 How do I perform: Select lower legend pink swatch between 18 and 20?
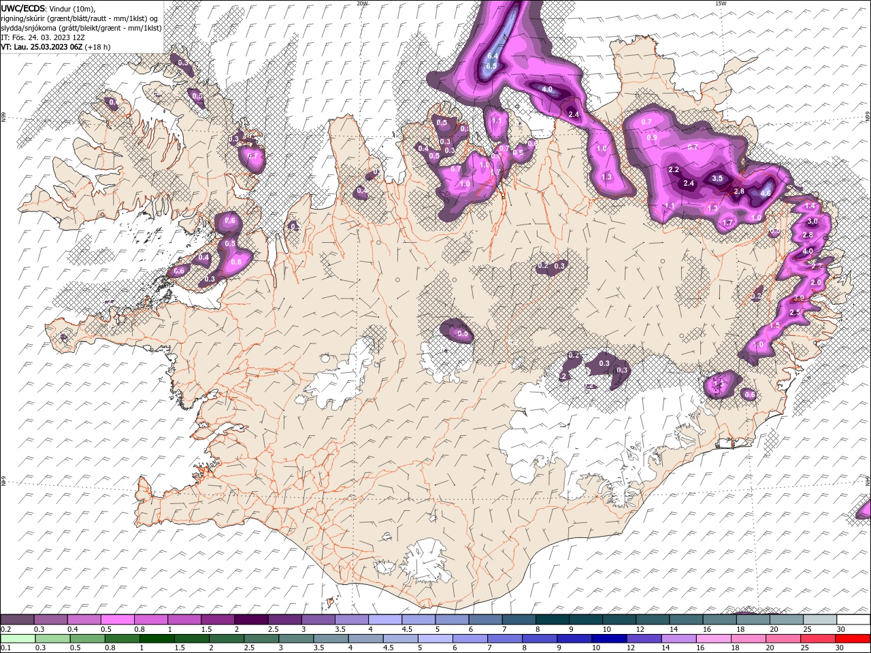[x=748, y=638]
